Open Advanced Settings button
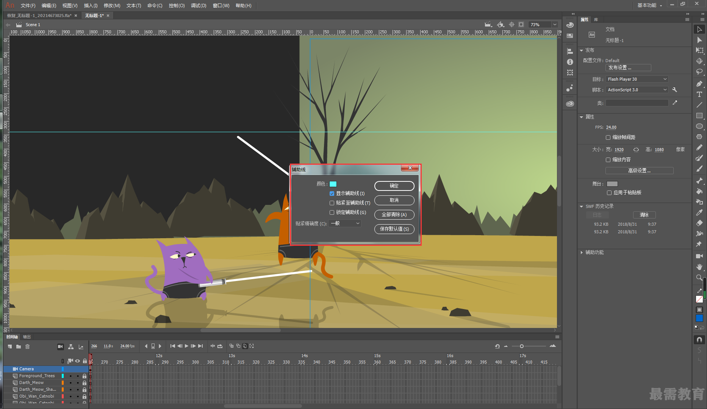 click(639, 171)
